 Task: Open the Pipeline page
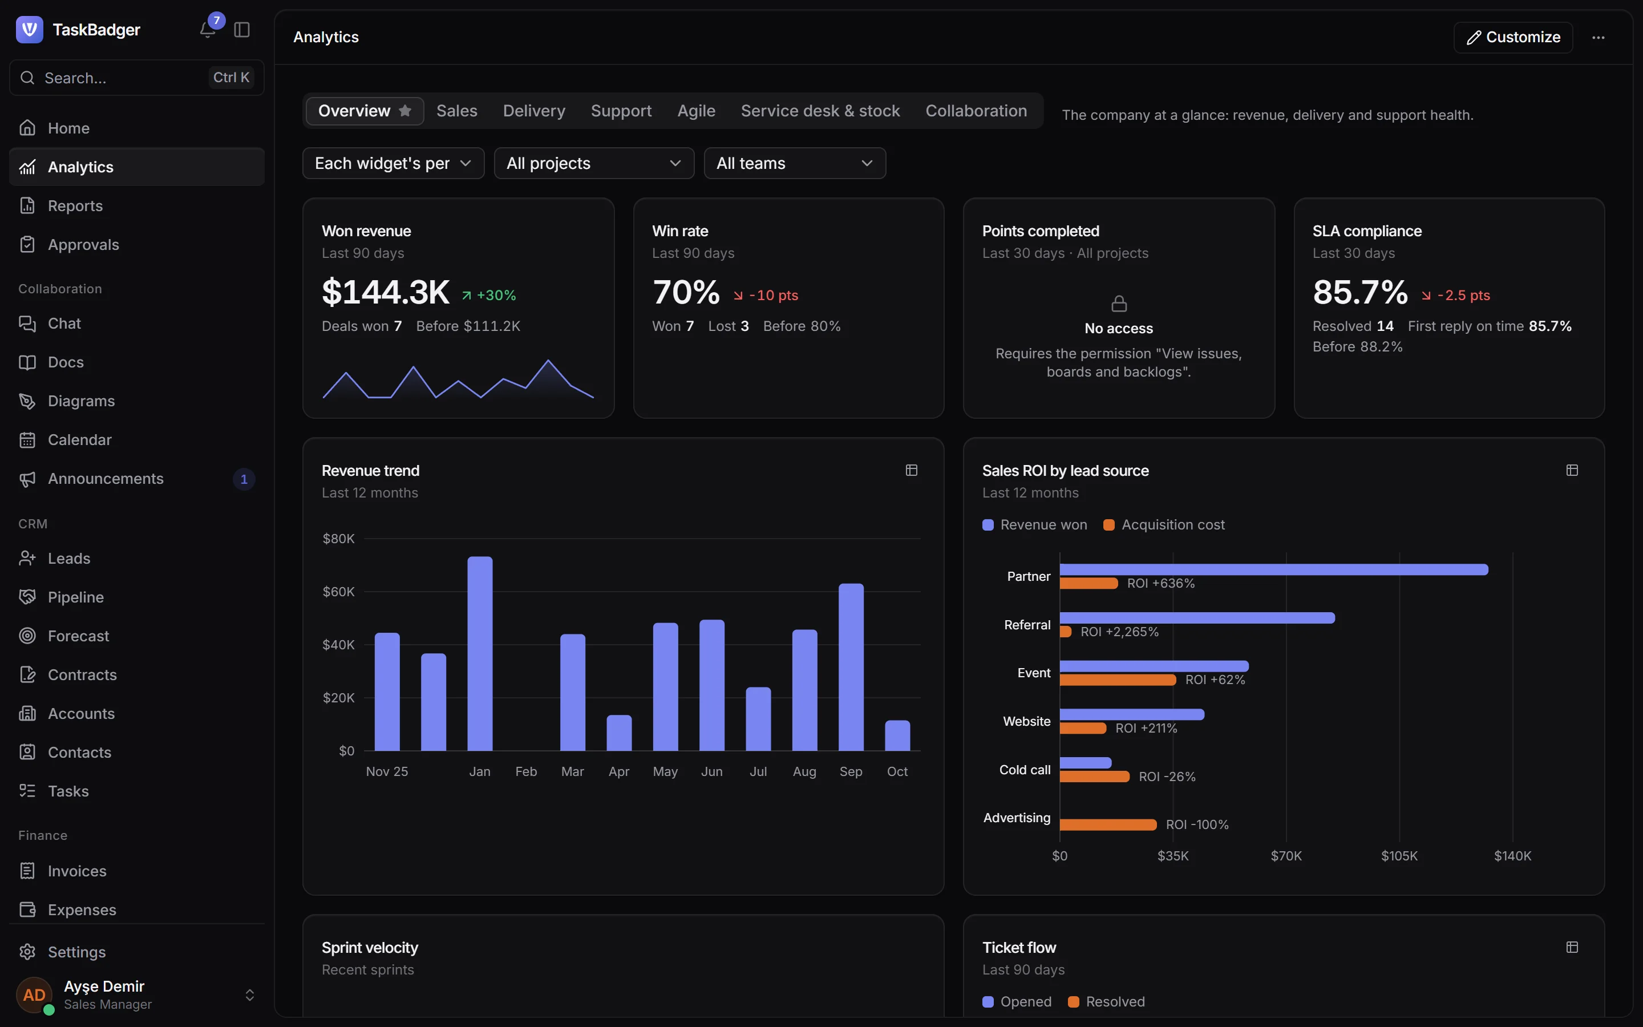[x=137, y=597]
